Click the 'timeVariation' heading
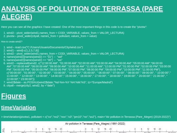Image resolution: width=177 pixels, height=133 pixels. (x=18, y=107)
